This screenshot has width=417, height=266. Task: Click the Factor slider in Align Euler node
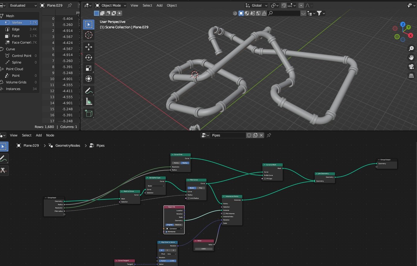167,261
